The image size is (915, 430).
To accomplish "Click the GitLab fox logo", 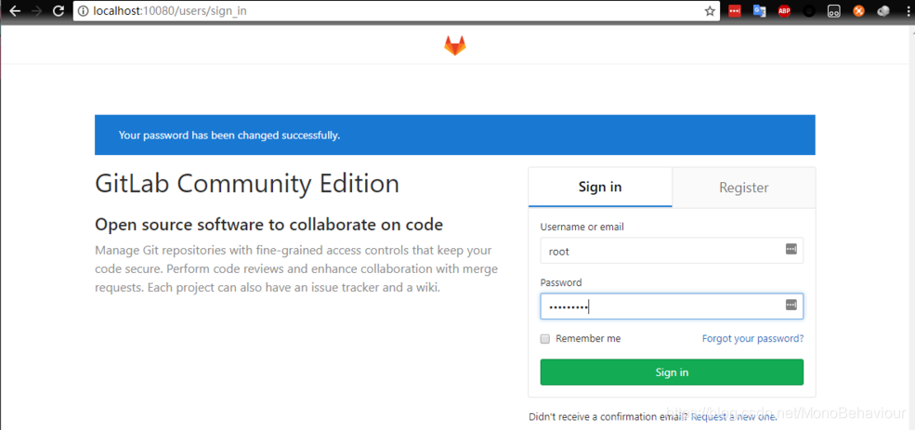I will point(455,46).
